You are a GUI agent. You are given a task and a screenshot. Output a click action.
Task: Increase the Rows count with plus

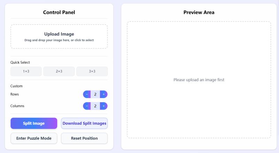[104, 94]
